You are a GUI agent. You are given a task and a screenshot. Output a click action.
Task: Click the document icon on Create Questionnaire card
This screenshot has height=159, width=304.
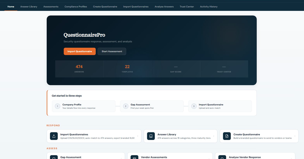coord(226,136)
